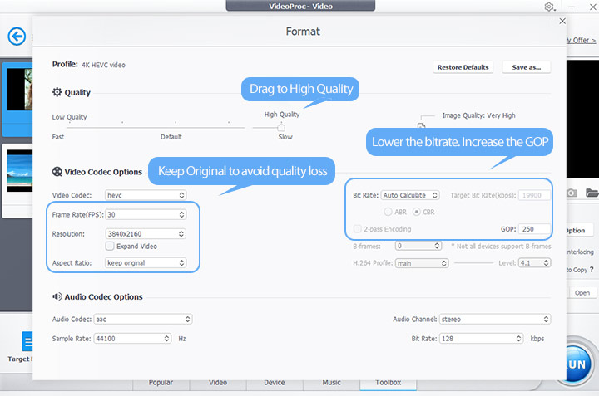Open the Audio Channel stereo dropdown
Viewport: 599px width, 396px height.
click(495, 319)
